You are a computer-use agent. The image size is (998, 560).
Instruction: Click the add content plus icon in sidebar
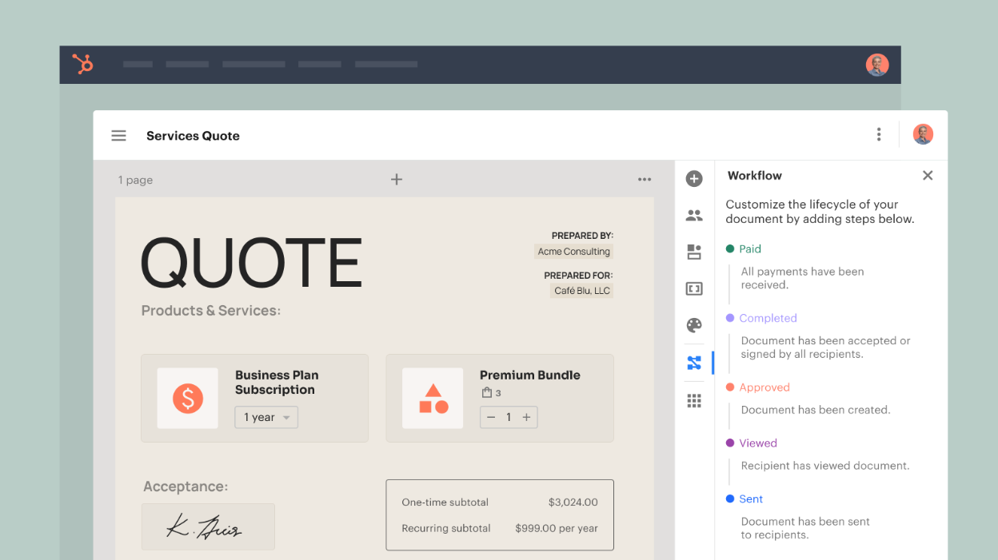[x=694, y=179]
